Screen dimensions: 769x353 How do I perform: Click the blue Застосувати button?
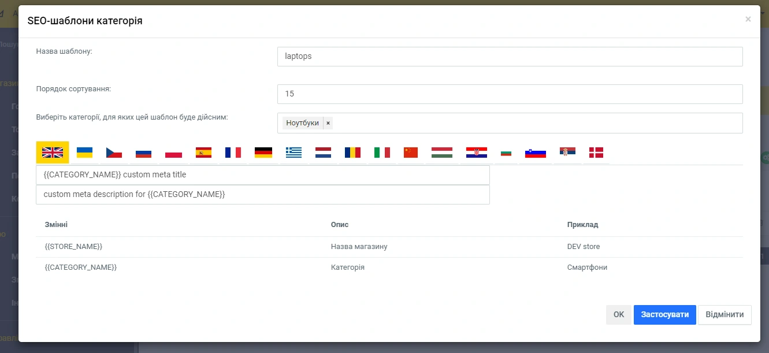coord(664,315)
